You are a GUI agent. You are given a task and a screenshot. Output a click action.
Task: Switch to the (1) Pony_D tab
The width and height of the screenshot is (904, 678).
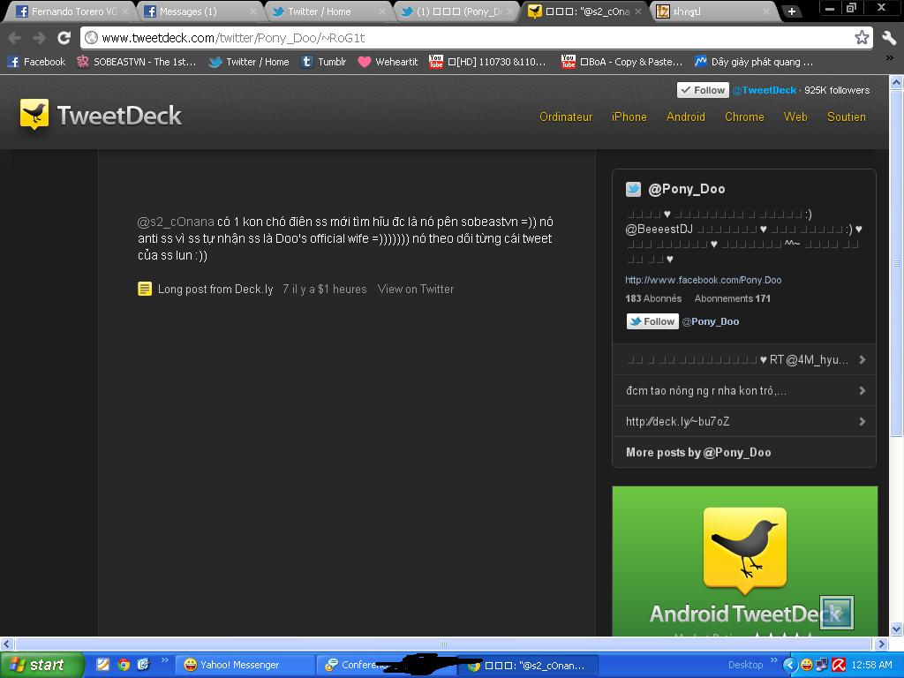(456, 11)
